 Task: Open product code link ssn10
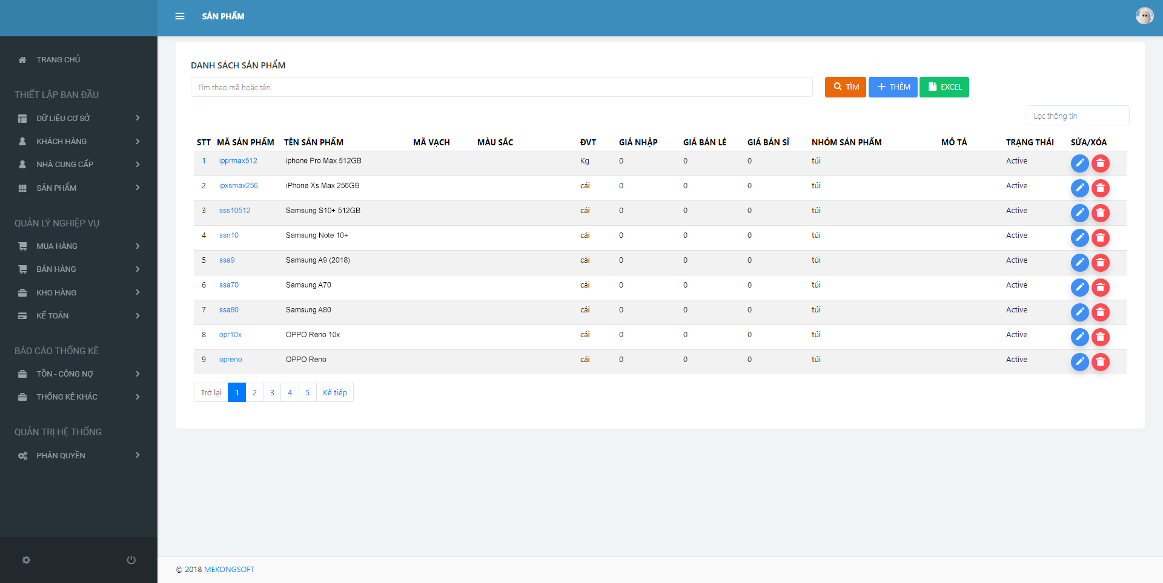click(x=229, y=236)
